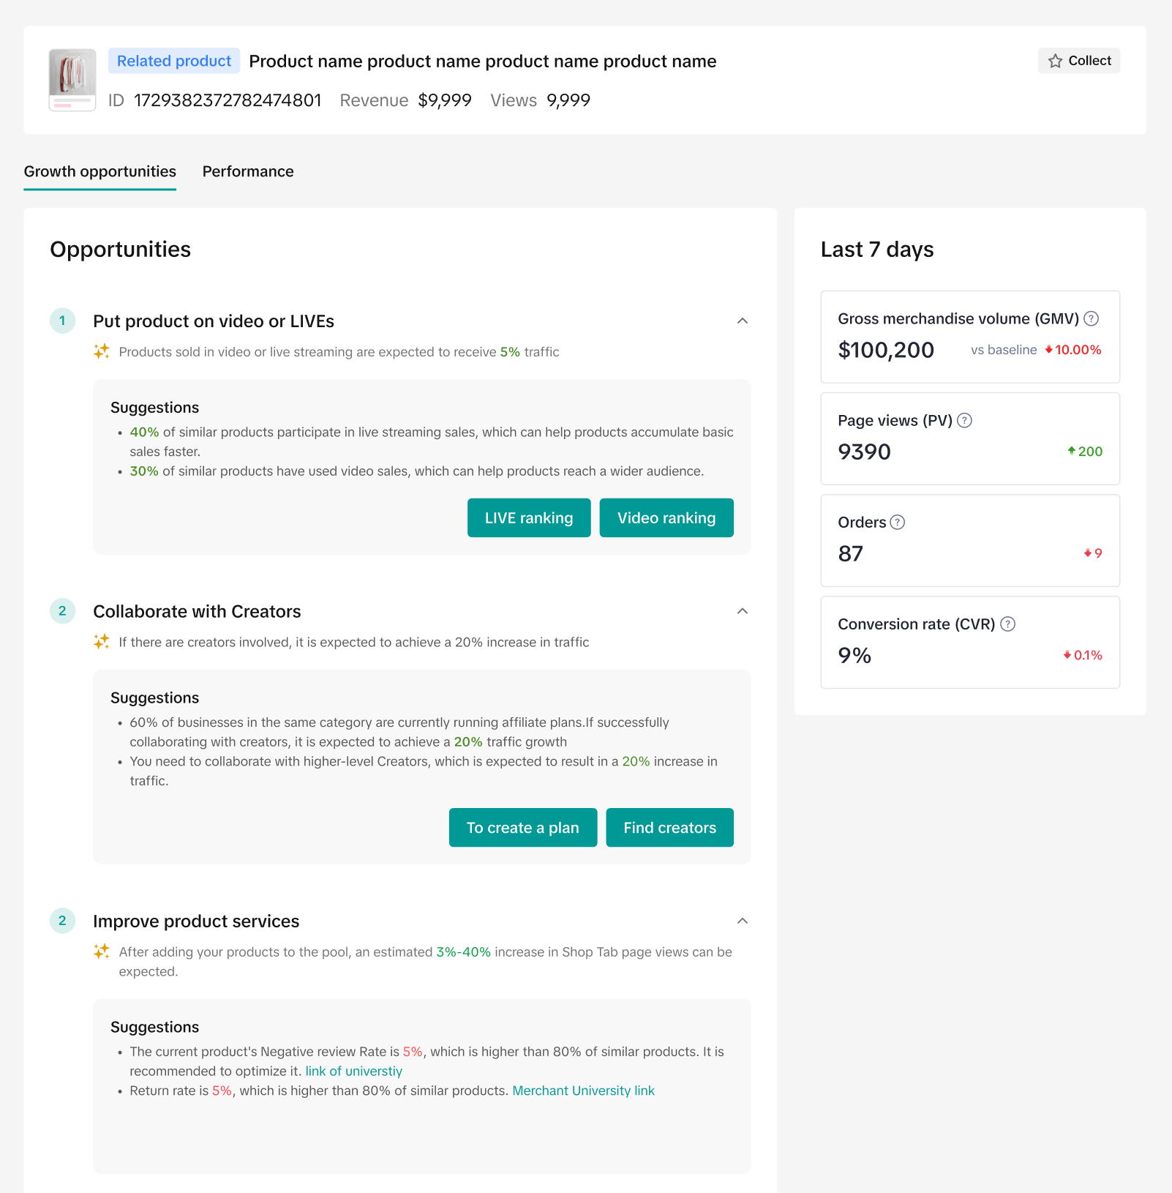
Task: Click sparkle icon under Collaborate with Creators
Action: 102,642
